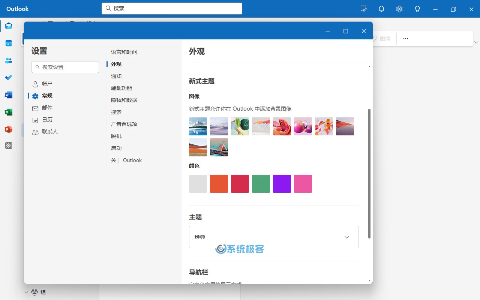Click the scroll-down arrow of settings panel
The height and width of the screenshot is (300, 480).
pos(369,280)
